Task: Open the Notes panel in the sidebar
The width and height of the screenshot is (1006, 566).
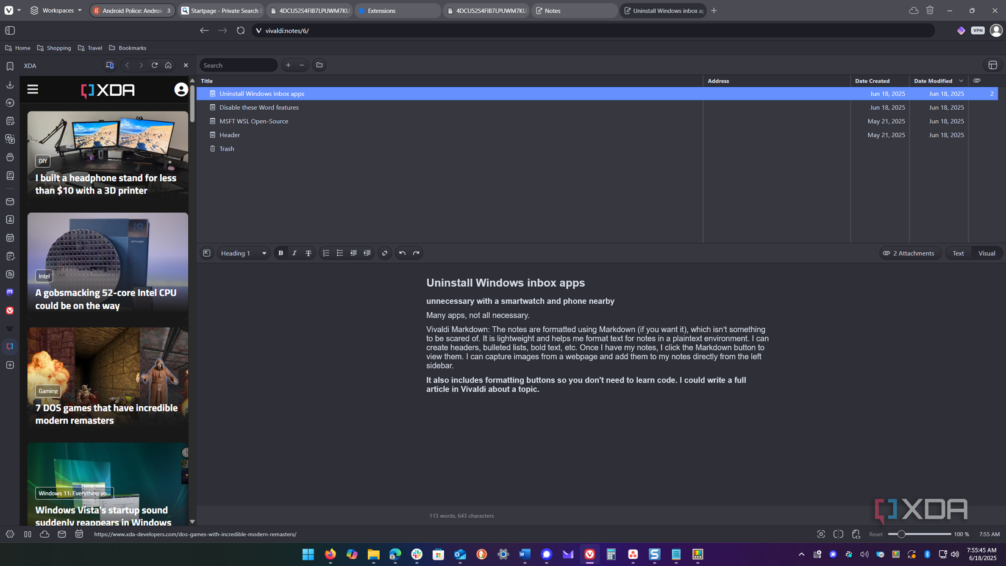Action: pyautogui.click(x=10, y=121)
